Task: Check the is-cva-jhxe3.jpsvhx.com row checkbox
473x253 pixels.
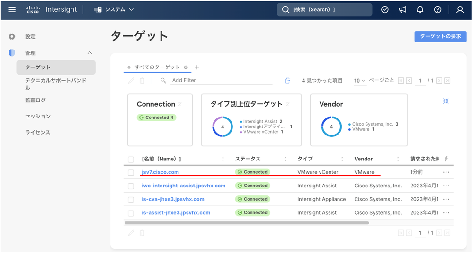Action: (131, 200)
